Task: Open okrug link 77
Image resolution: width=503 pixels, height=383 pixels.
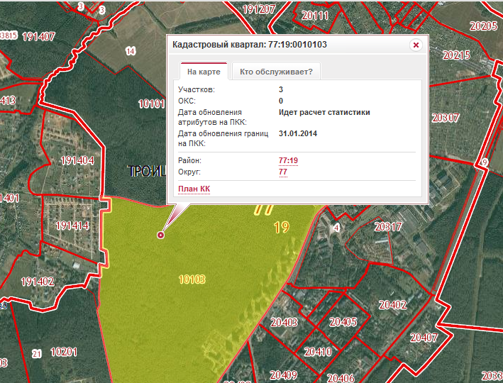Action: point(283,172)
